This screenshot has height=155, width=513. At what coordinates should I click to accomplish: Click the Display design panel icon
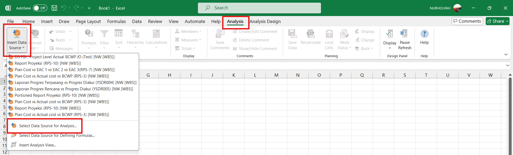tap(390, 34)
